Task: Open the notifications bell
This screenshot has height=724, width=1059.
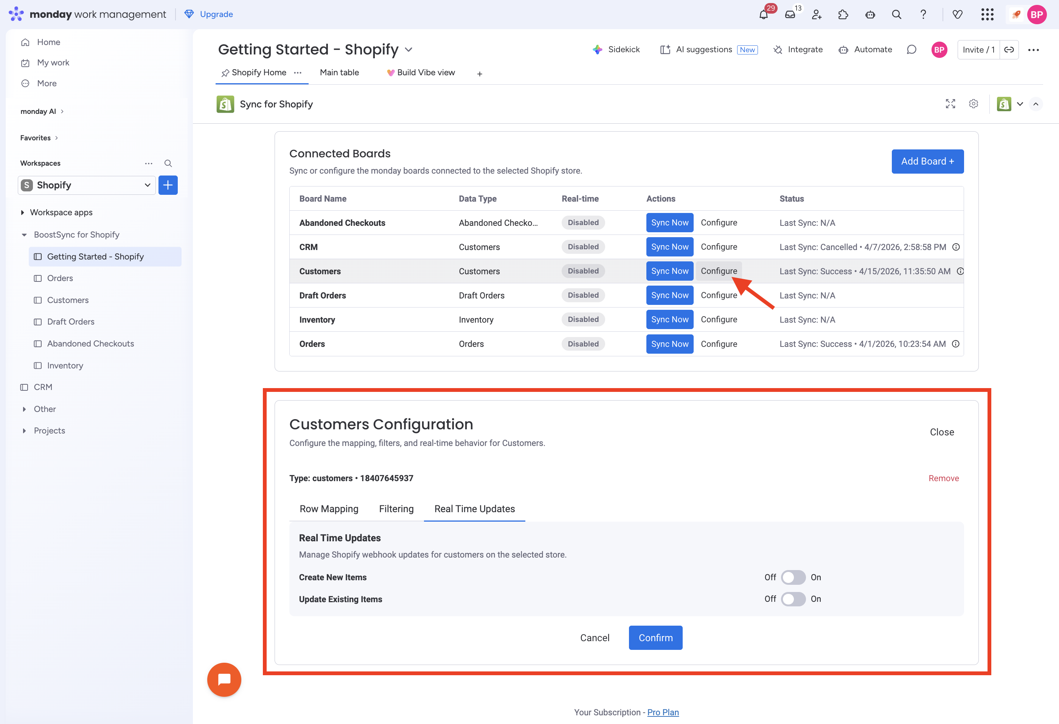Action: (x=763, y=15)
